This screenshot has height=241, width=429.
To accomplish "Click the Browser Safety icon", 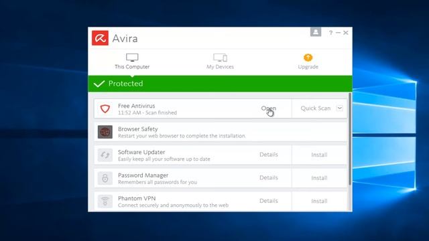I will pyautogui.click(x=105, y=132).
